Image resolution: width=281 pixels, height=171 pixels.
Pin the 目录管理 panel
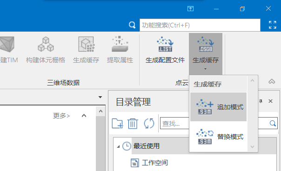(x=261, y=101)
